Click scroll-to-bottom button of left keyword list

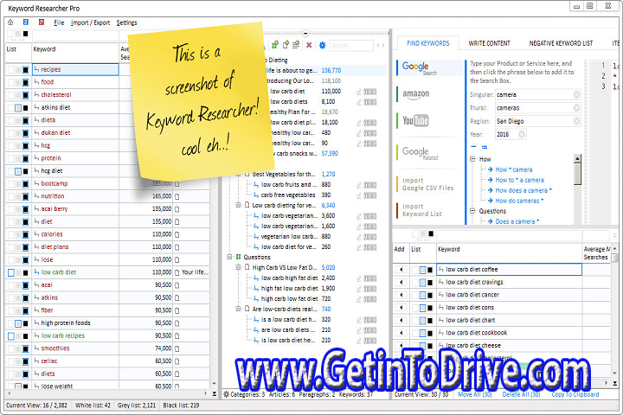[215, 394]
